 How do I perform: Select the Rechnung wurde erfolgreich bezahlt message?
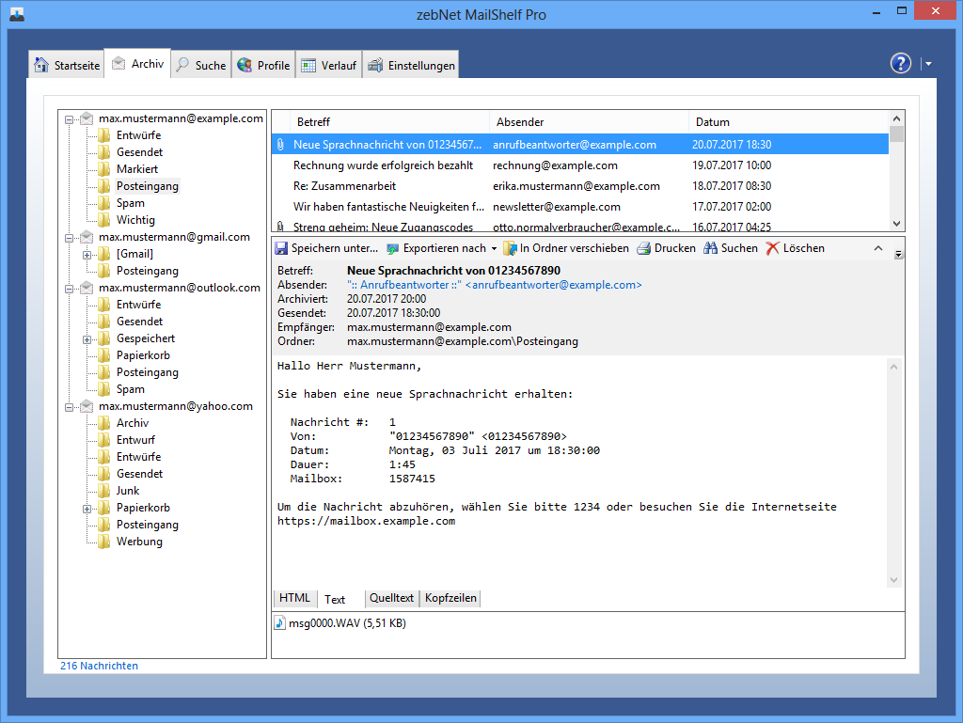(x=579, y=165)
